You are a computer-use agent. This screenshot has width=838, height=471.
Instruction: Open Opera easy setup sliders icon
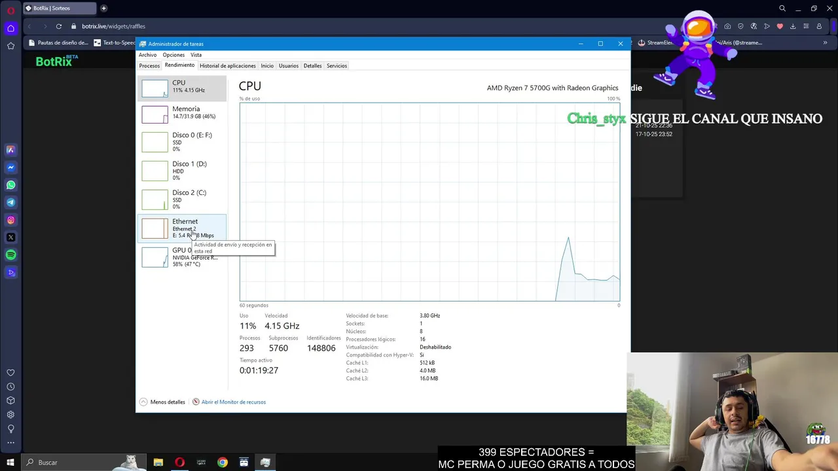pos(806,26)
